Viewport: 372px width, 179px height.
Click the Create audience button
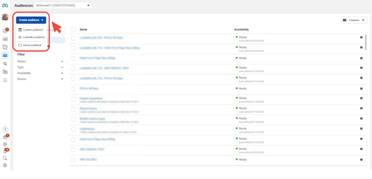[31, 20]
